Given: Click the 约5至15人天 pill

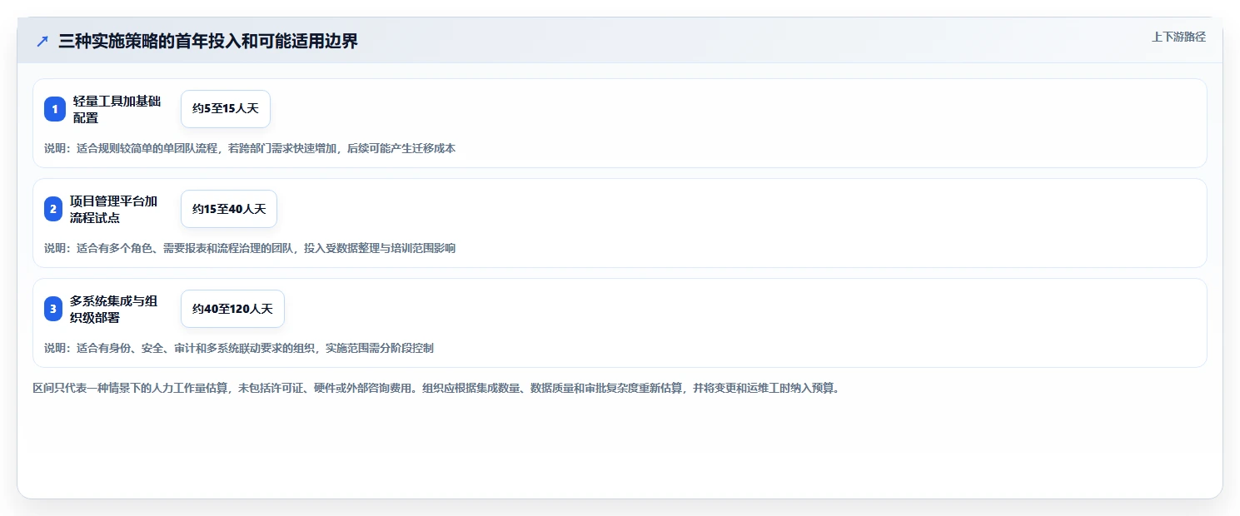Looking at the screenshot, I should tap(226, 109).
